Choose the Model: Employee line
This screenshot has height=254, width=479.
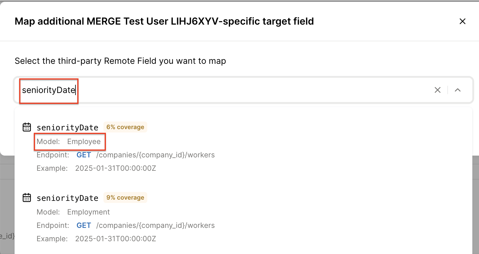69,142
